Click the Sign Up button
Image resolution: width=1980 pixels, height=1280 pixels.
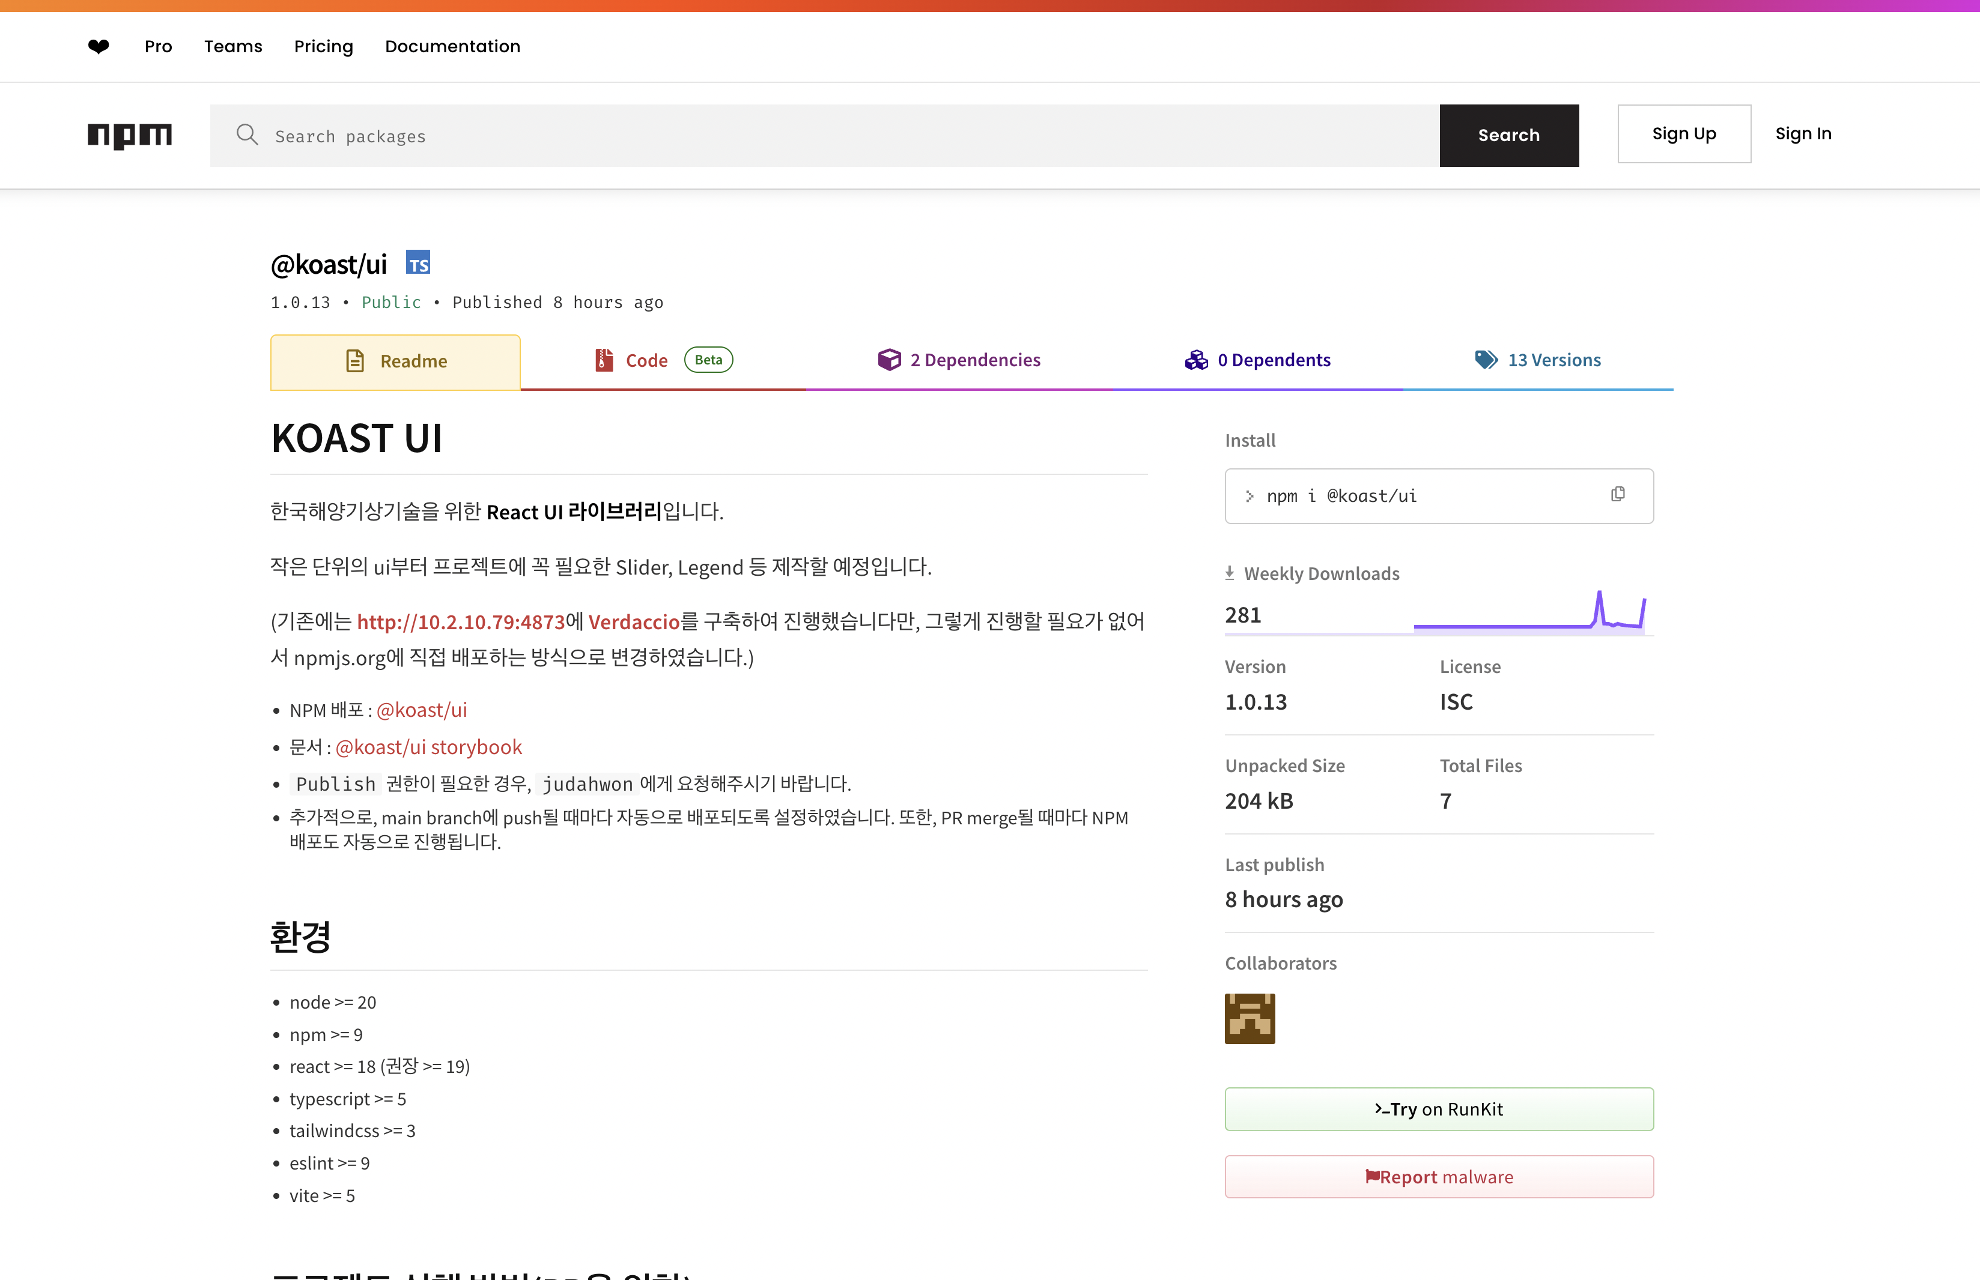tap(1684, 134)
